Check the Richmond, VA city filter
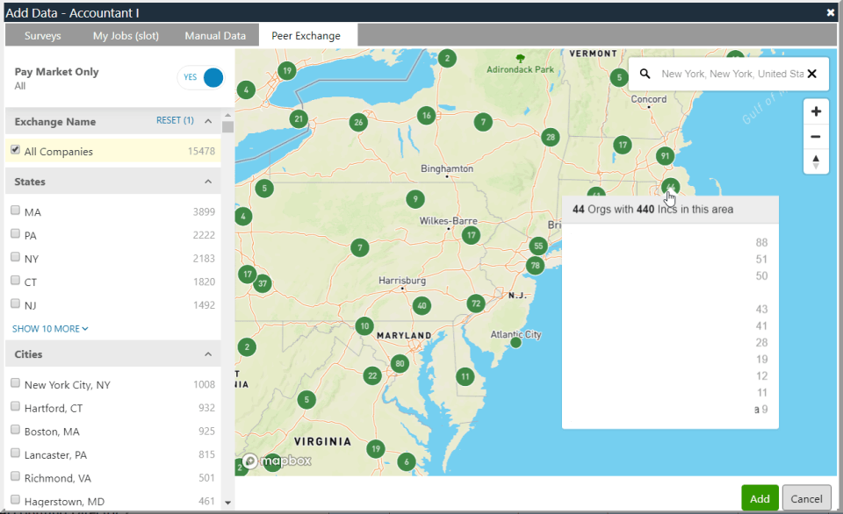Image resolution: width=843 pixels, height=514 pixels. pyautogui.click(x=15, y=476)
